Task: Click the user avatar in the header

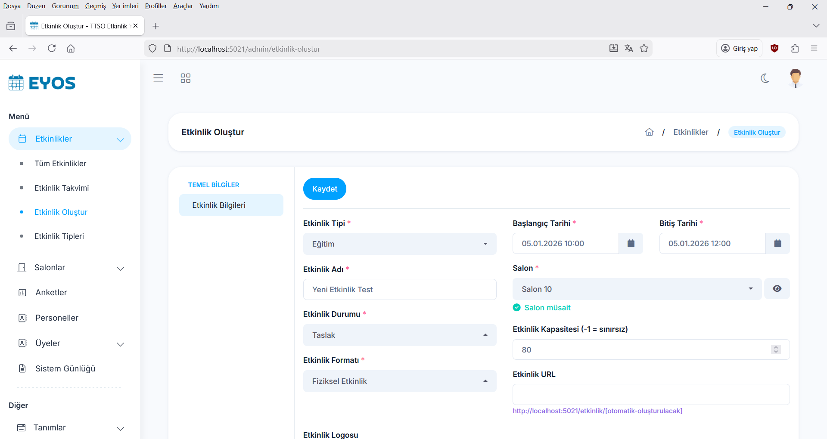Action: [795, 78]
